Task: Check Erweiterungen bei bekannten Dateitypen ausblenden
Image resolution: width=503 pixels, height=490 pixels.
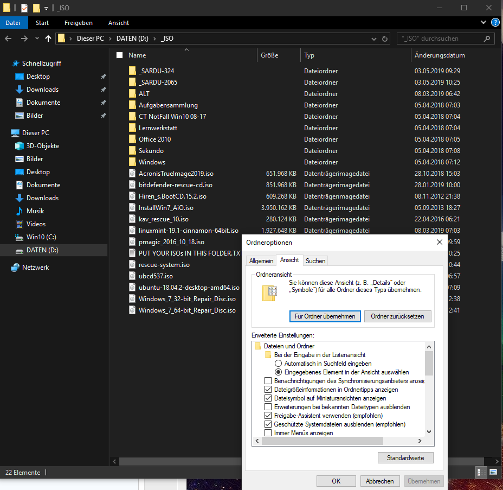Action: [268, 407]
